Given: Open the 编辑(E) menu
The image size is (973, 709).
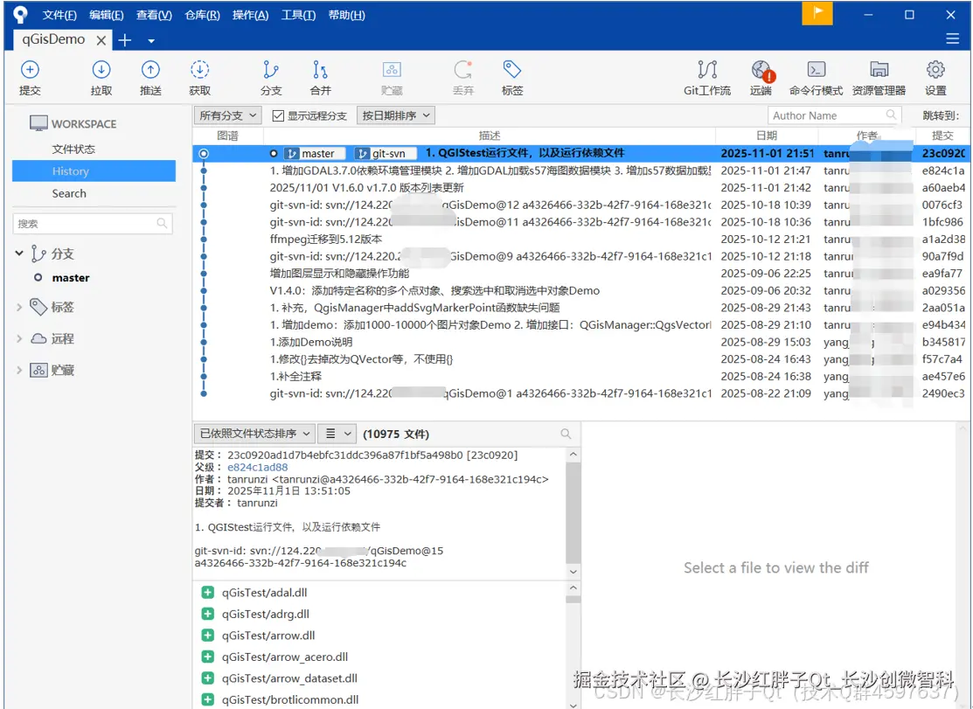Looking at the screenshot, I should pos(106,15).
